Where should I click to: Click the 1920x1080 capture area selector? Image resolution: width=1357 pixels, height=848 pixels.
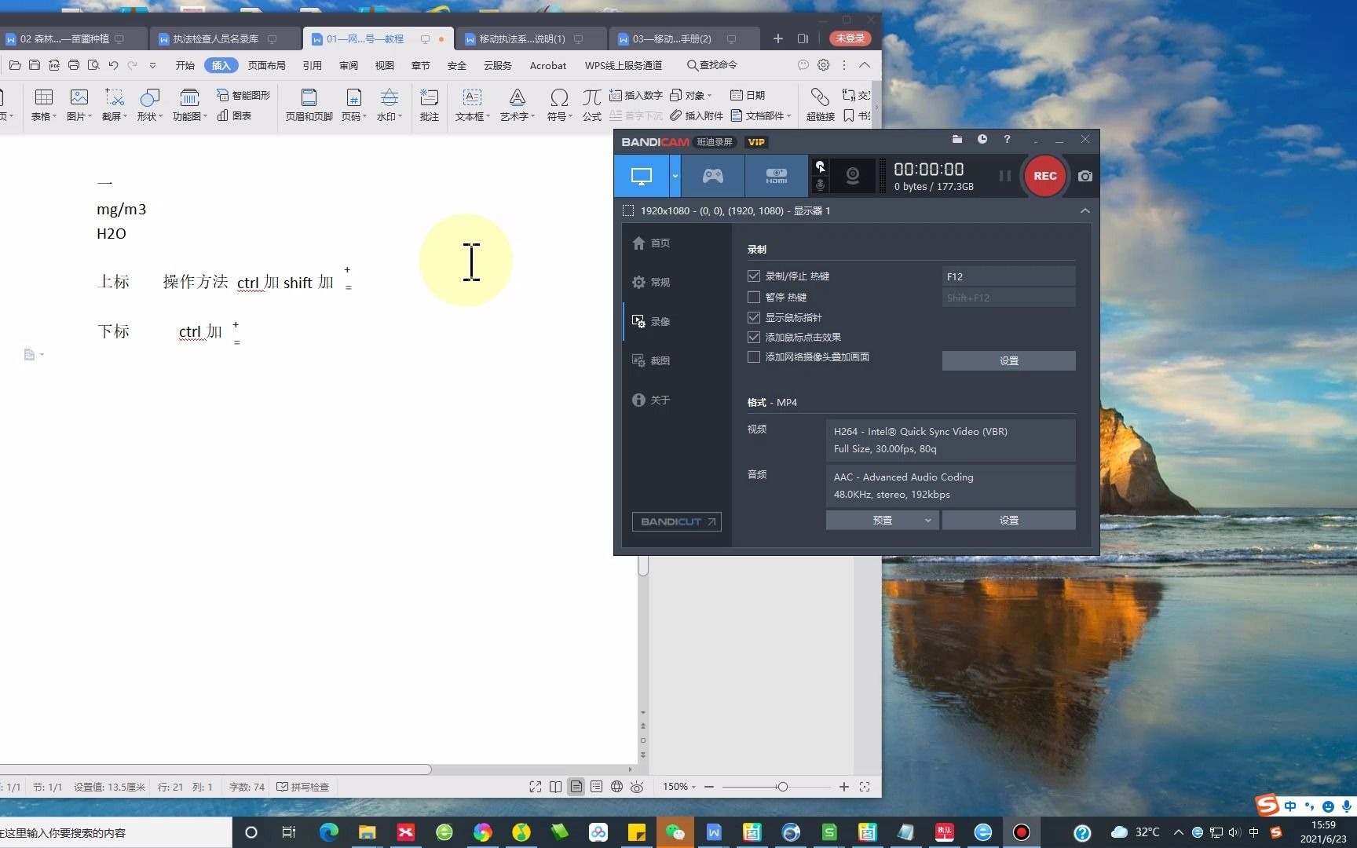pos(726,210)
